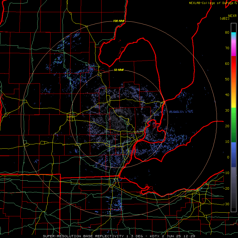This screenshot has width=238, height=238.
Task: Click the cyan segment of the color bar
Action: (234, 35)
